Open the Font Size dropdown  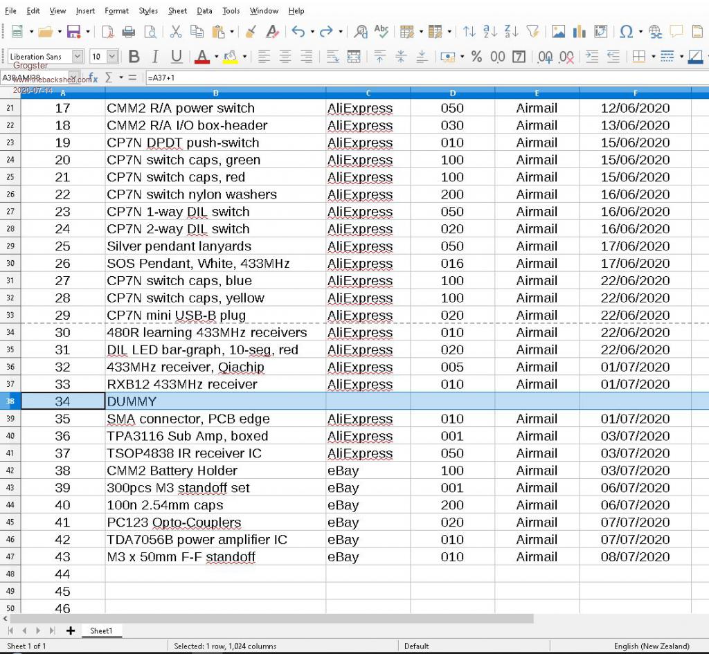pos(112,57)
